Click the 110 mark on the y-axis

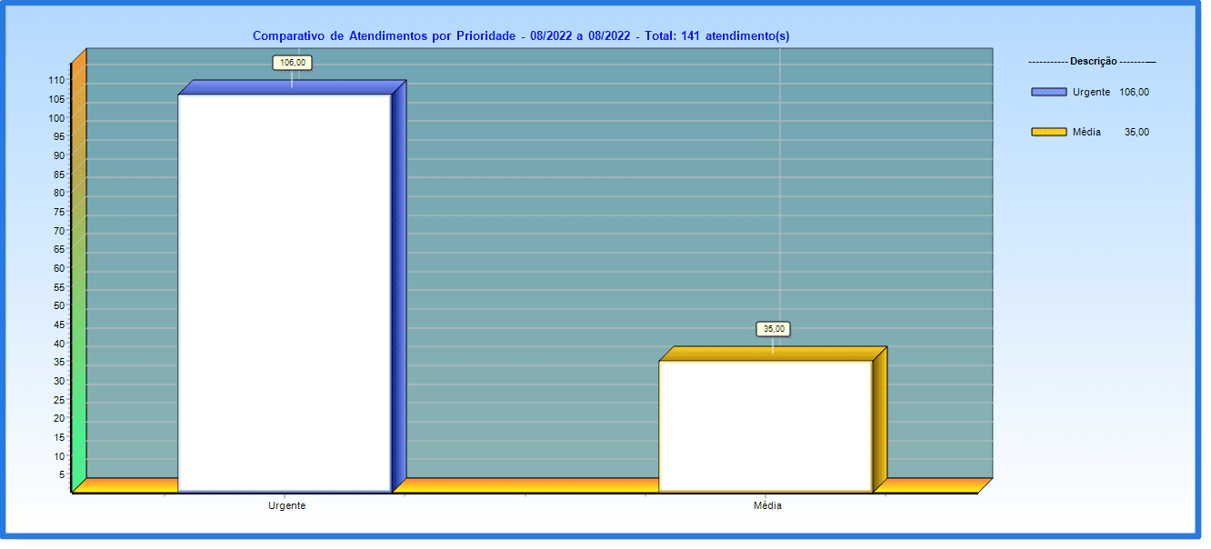click(x=56, y=80)
